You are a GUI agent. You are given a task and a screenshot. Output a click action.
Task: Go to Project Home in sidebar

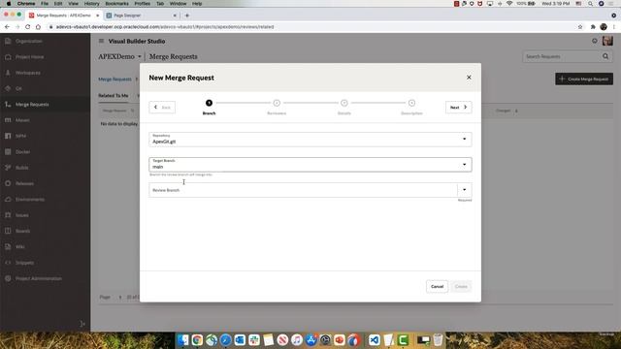click(29, 57)
